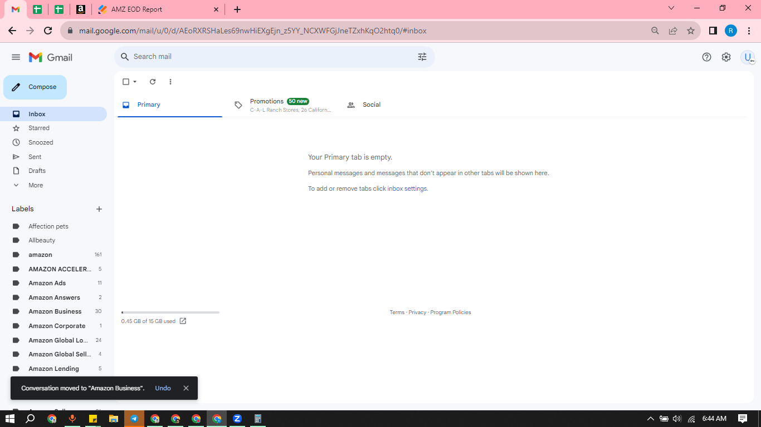Toggle Chrome side panel
Image resolution: width=761 pixels, height=427 pixels.
(713, 31)
